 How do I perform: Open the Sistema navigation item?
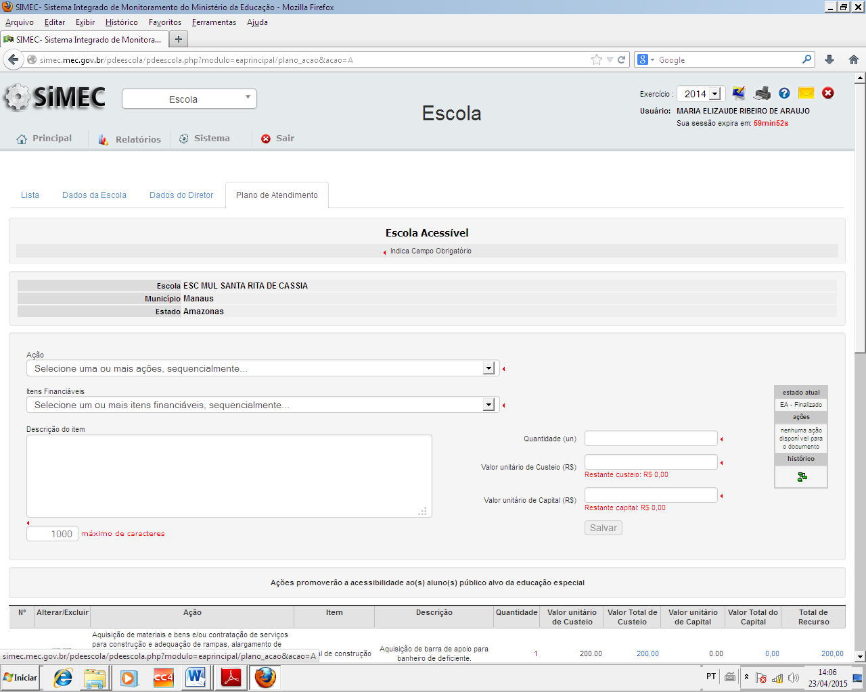pos(204,139)
